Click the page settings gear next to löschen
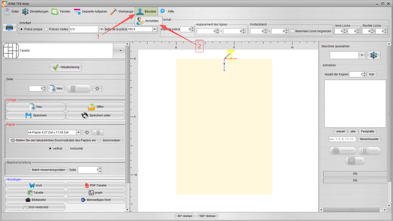This screenshot has height=221, width=393. click(97, 89)
